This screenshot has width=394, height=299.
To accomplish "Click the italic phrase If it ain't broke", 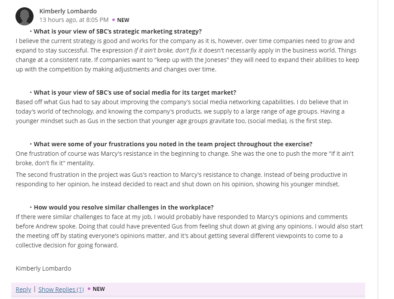I will click(168, 50).
